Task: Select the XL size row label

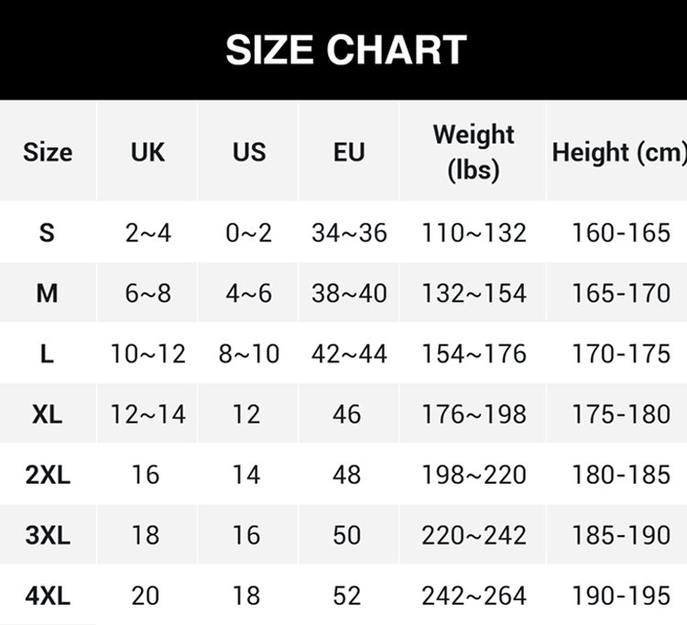Action: point(48,414)
